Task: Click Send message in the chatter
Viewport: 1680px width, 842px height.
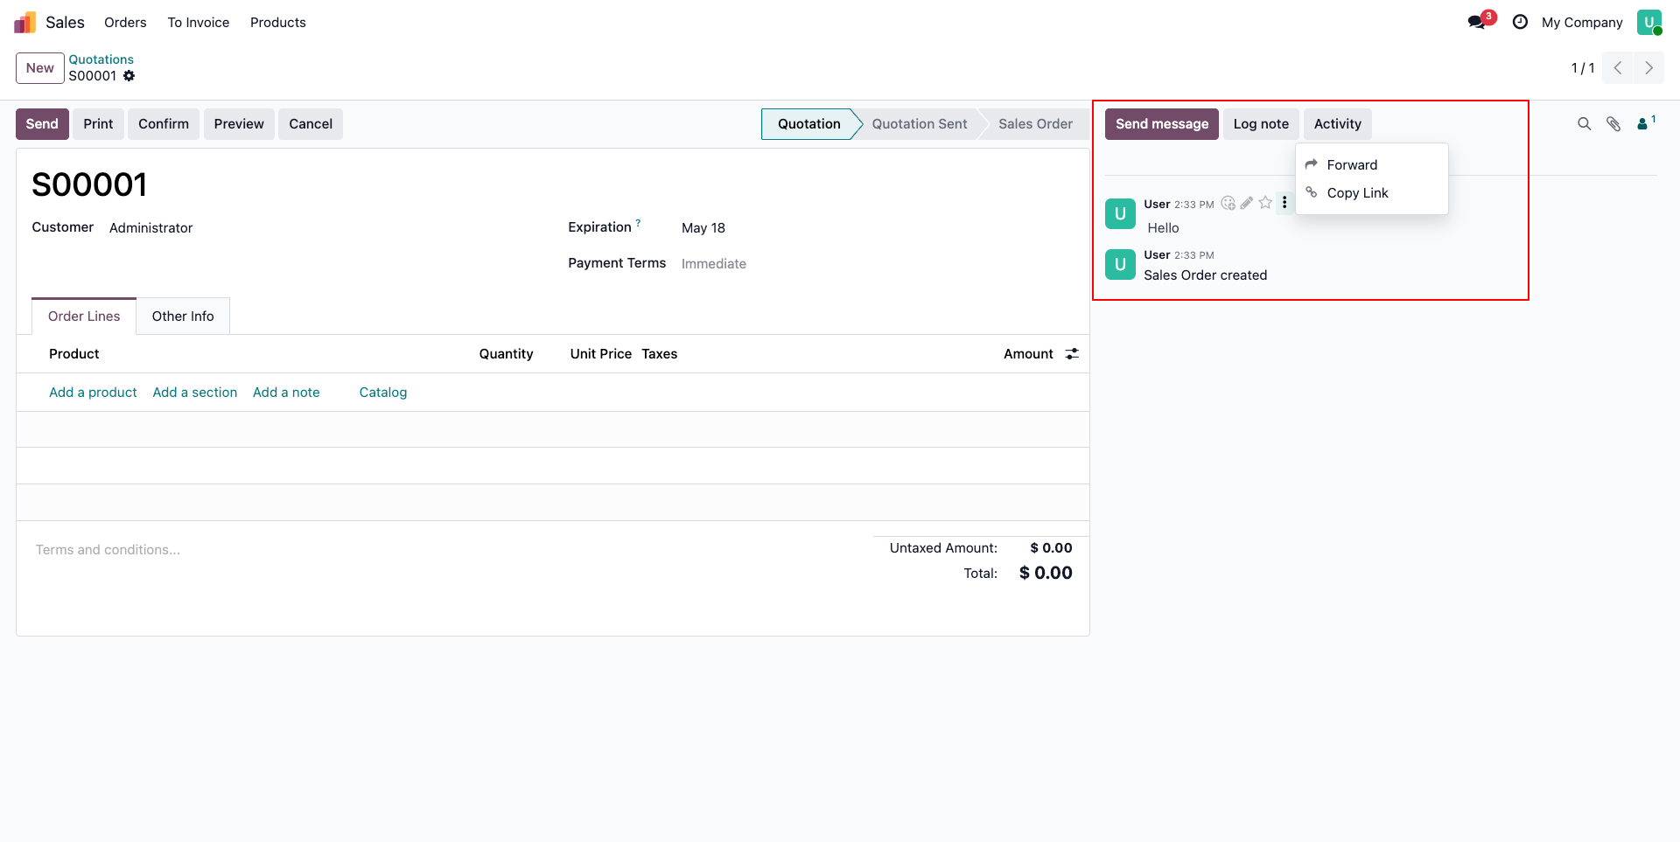Action: coord(1162,124)
